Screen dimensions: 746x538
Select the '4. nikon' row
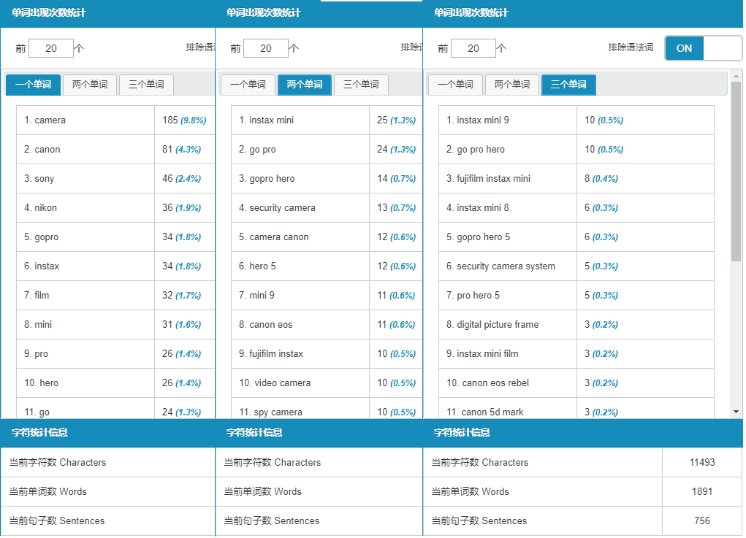(115, 208)
